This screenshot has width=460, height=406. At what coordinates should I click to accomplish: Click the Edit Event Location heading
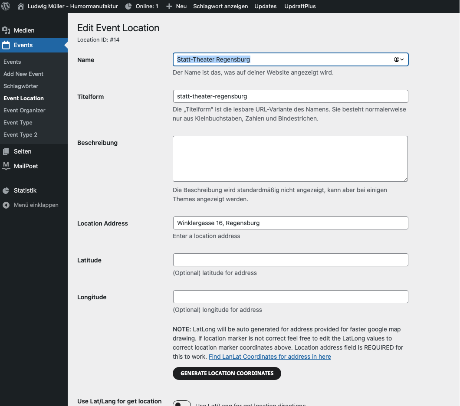[118, 28]
